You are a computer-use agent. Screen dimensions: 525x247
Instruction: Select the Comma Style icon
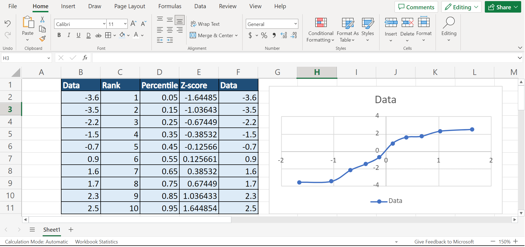tap(274, 35)
